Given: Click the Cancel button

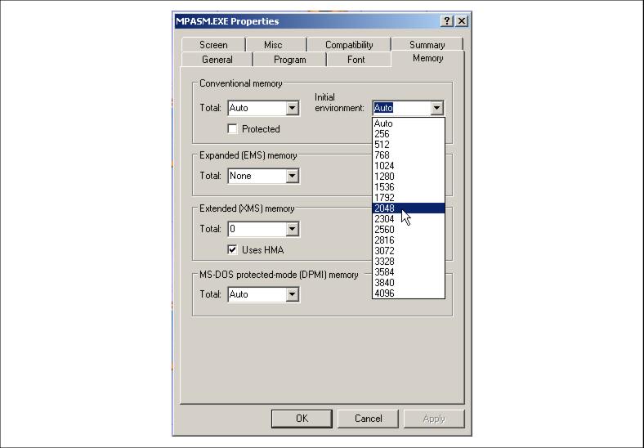Looking at the screenshot, I should (368, 419).
